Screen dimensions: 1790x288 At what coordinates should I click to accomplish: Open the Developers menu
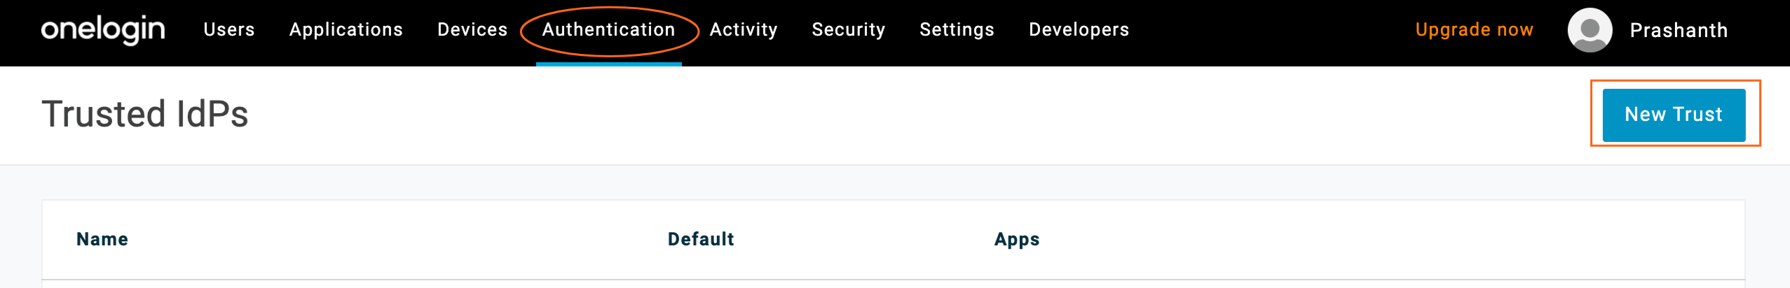(x=1079, y=30)
